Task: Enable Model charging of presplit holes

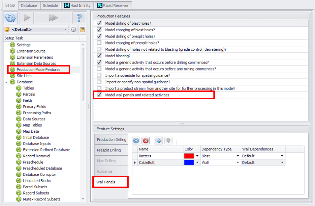Action: click(99, 43)
